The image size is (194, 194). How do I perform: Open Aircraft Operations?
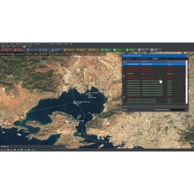[x=81, y=50]
